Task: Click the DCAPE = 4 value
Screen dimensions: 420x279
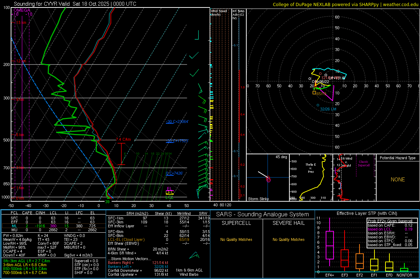Action: (13, 251)
